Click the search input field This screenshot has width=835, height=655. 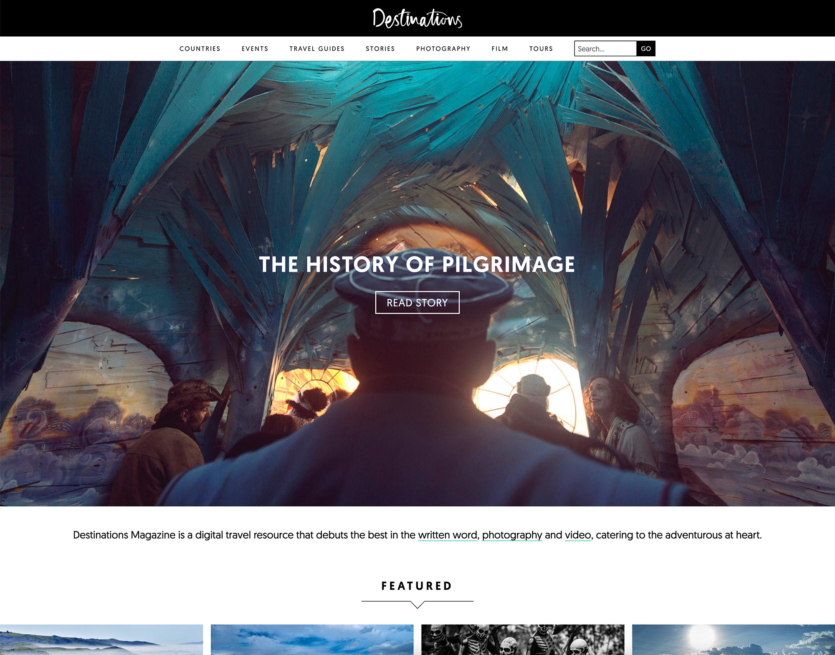point(605,48)
